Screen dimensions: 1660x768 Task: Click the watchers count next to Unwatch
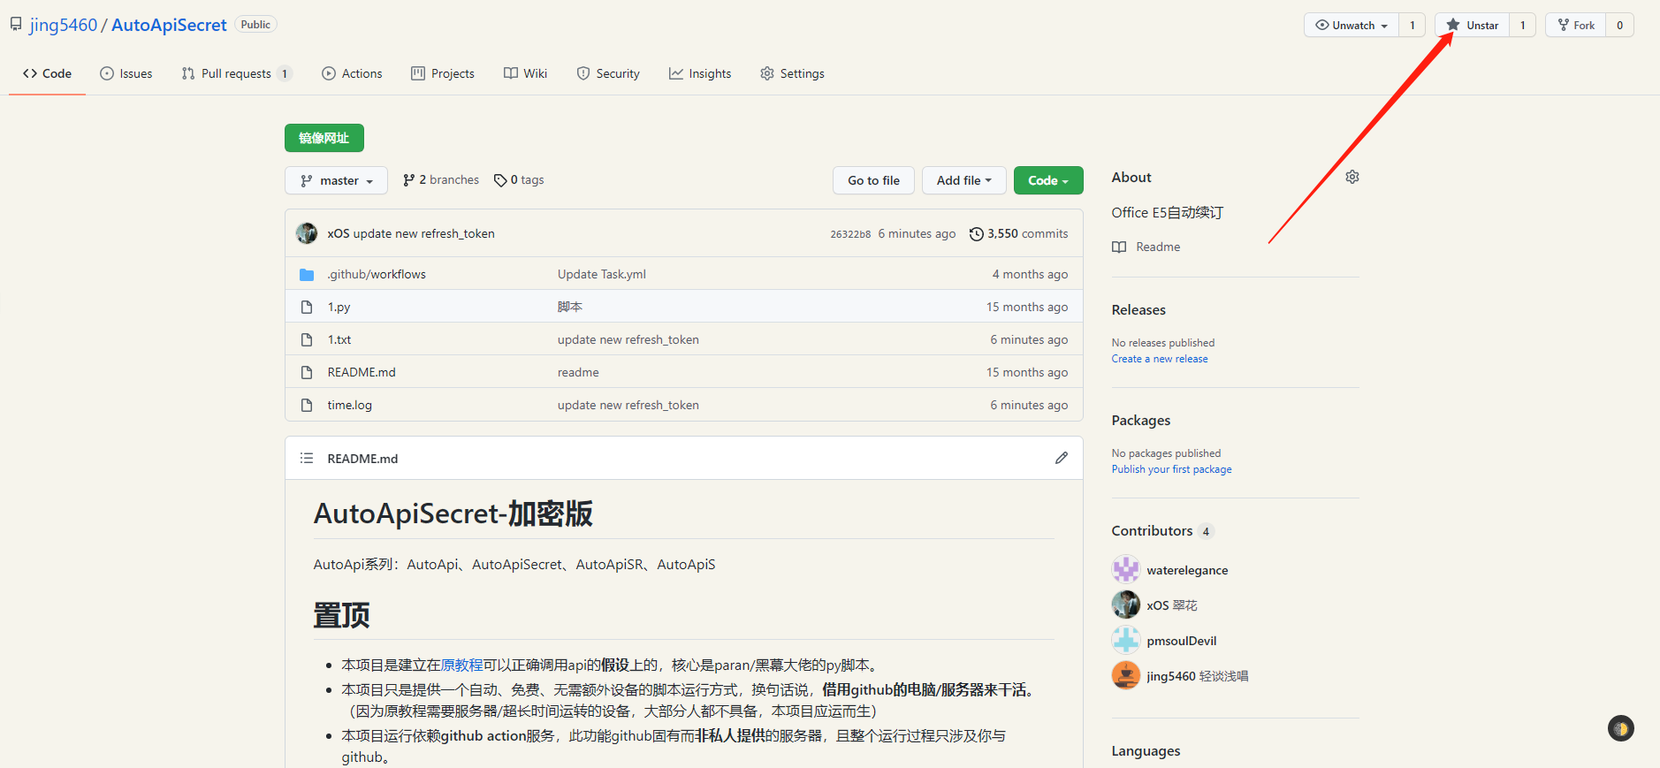1413,25
